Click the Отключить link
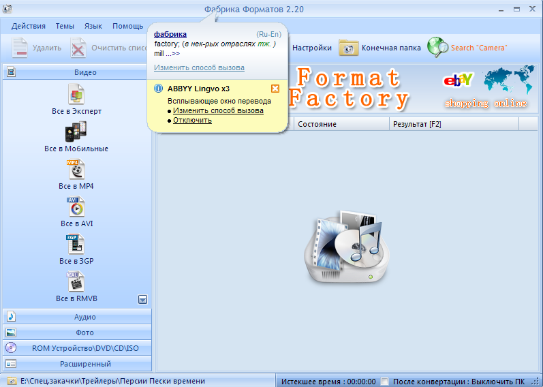 click(192, 120)
